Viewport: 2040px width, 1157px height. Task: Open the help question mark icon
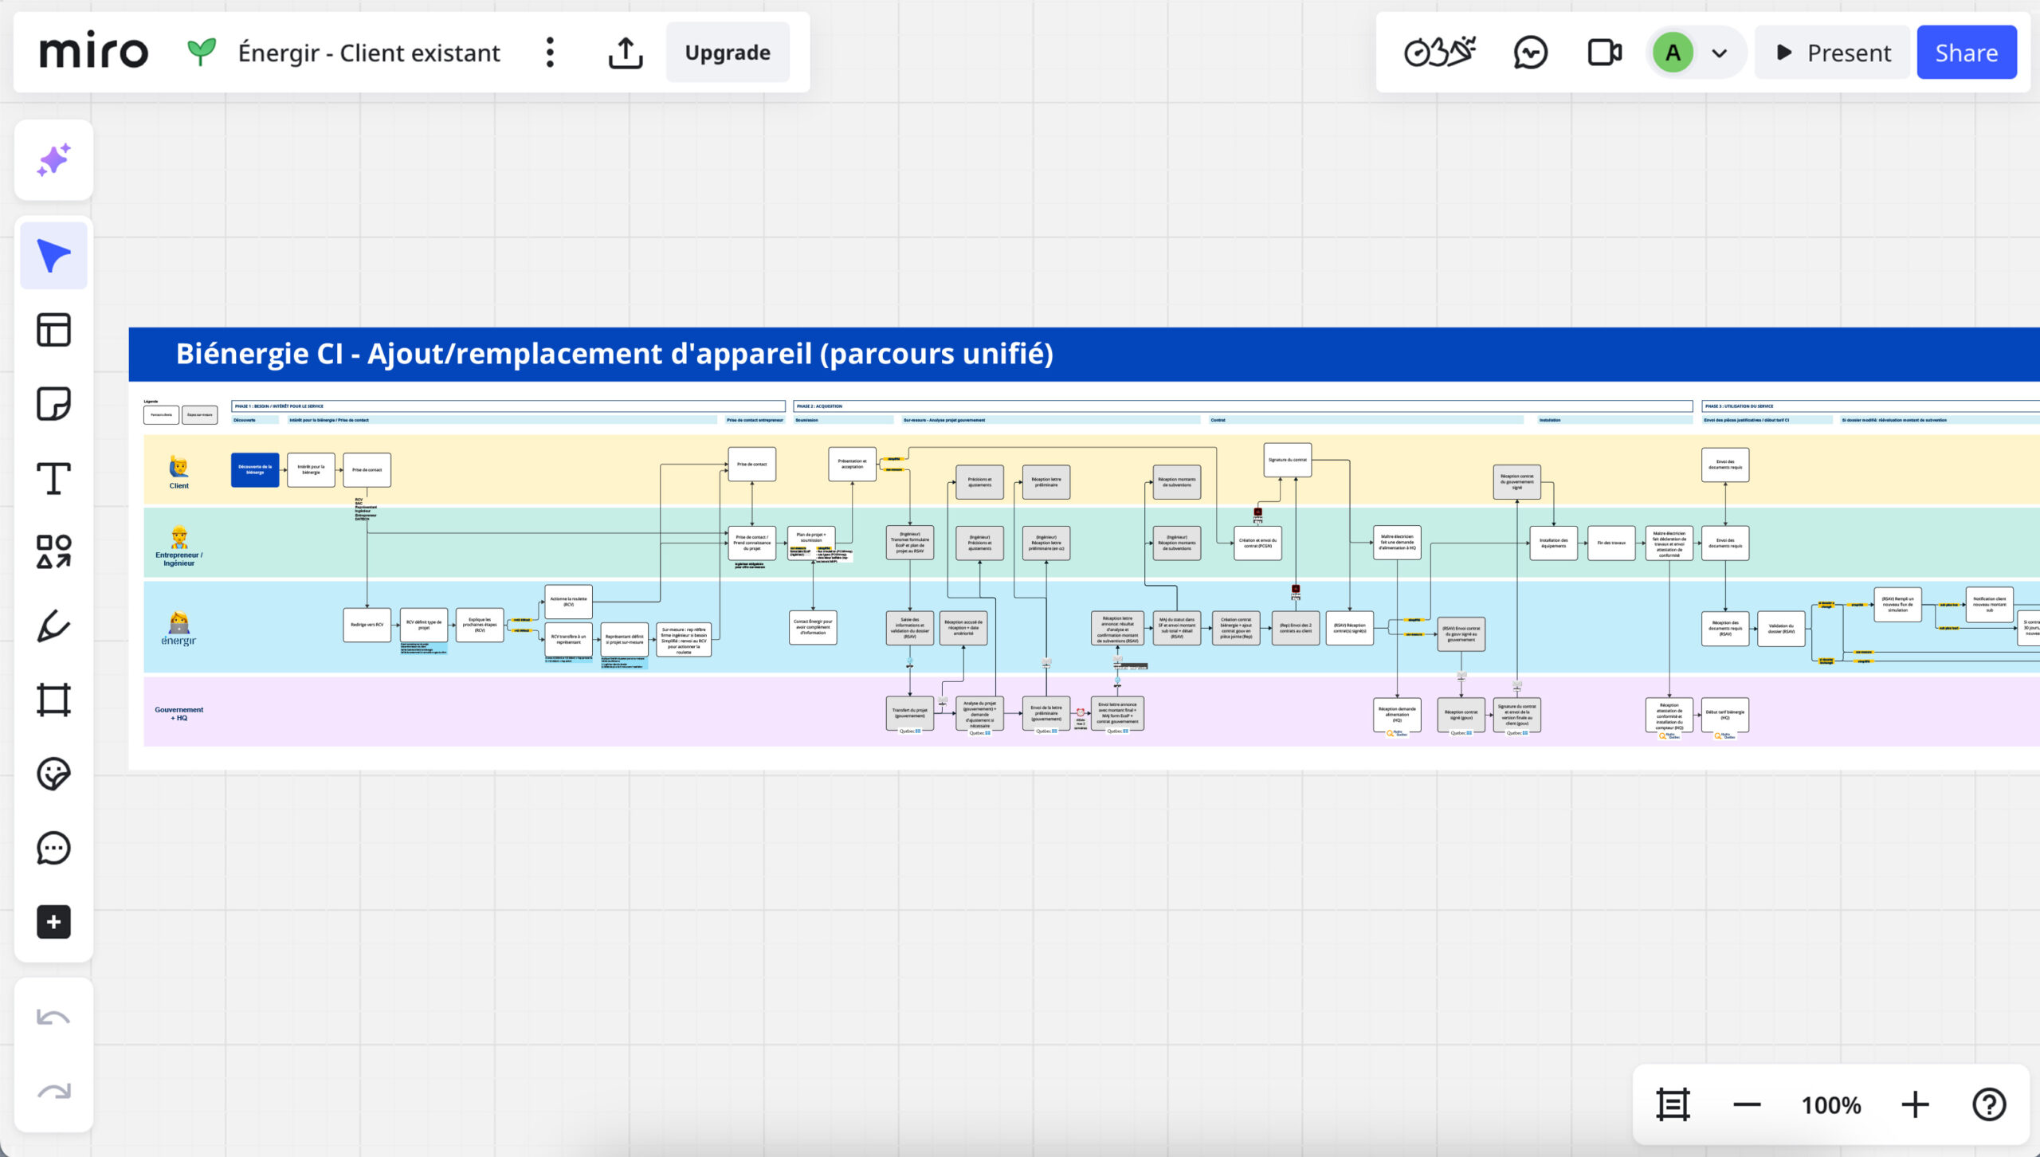tap(1989, 1105)
